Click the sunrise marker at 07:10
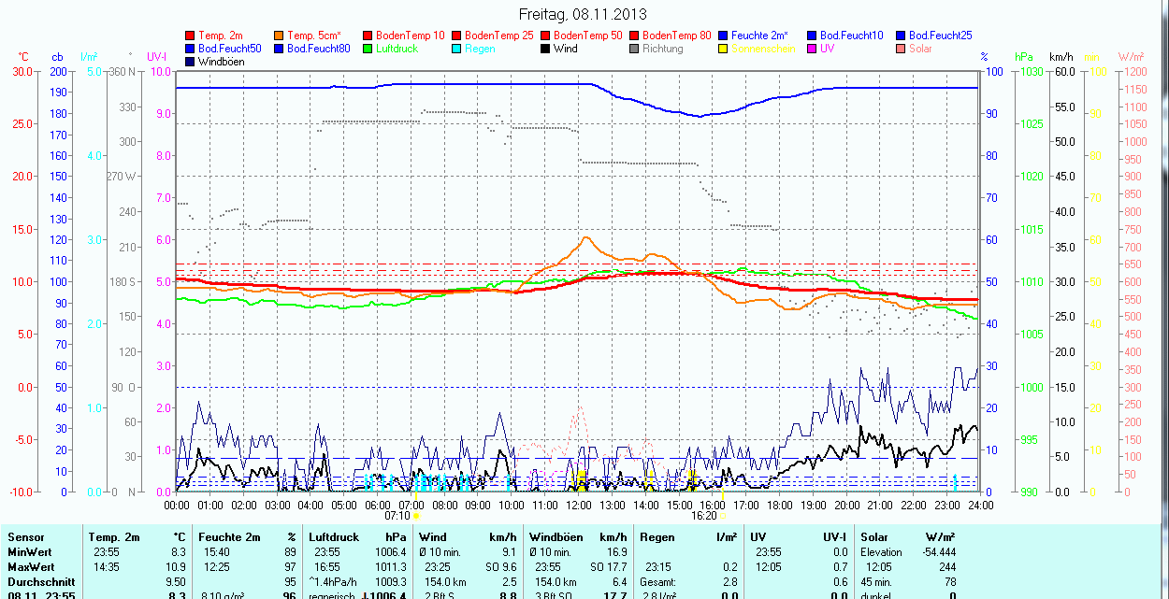This screenshot has height=599, width=1169. tap(415, 515)
